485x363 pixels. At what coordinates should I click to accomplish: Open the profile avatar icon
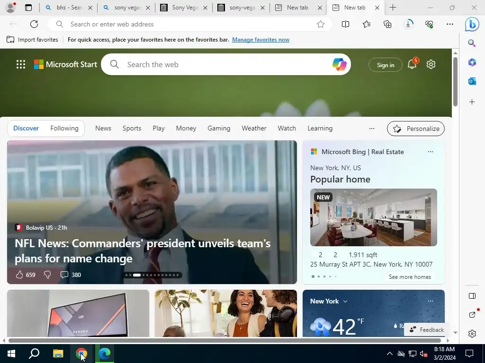[x=11, y=8]
